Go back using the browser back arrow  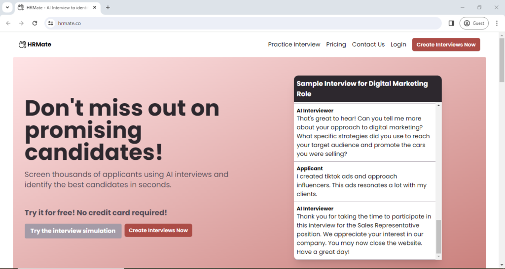pyautogui.click(x=8, y=23)
